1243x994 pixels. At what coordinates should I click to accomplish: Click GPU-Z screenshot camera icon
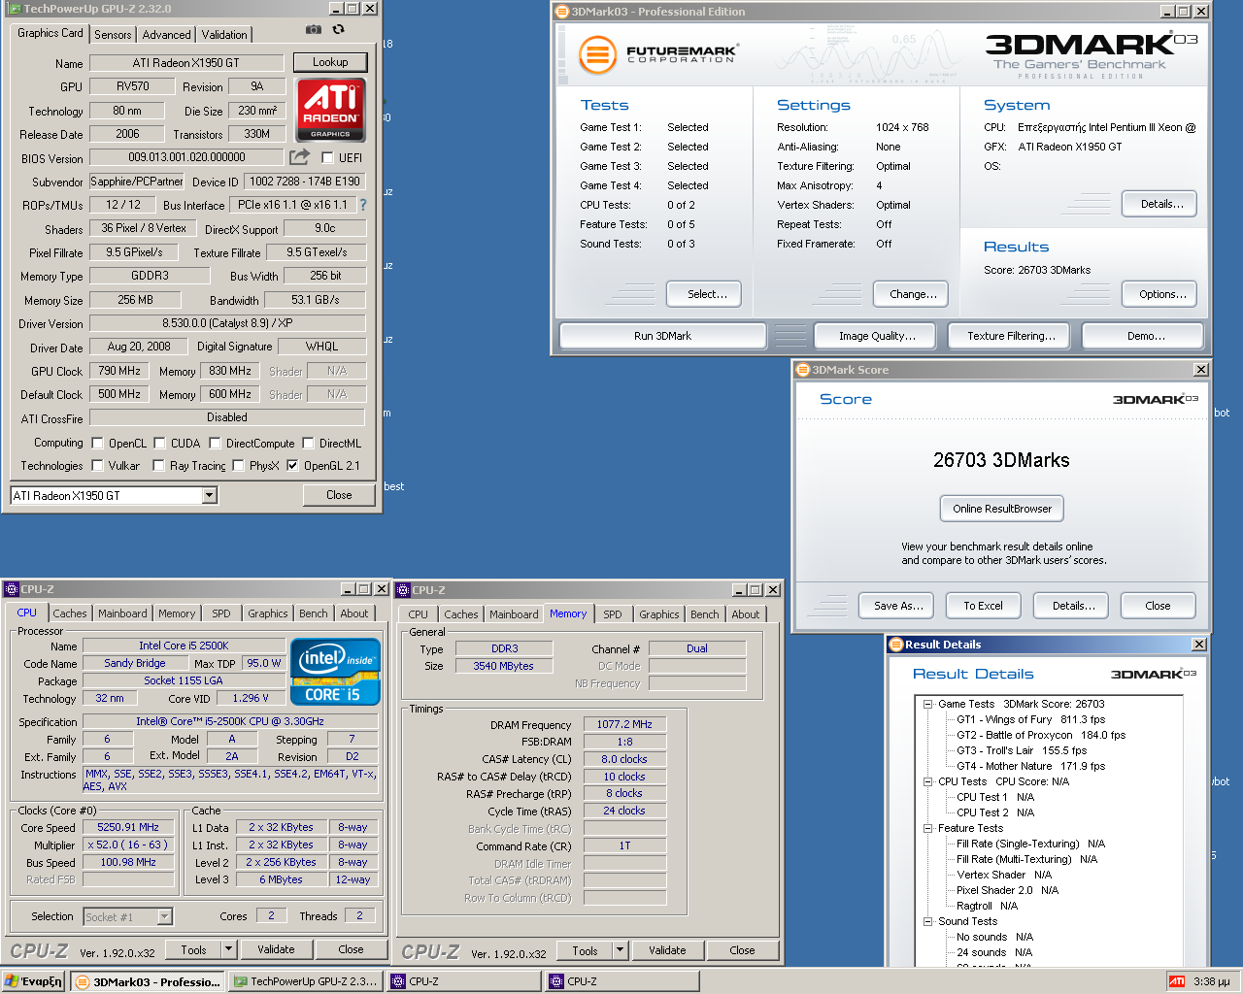tap(314, 30)
